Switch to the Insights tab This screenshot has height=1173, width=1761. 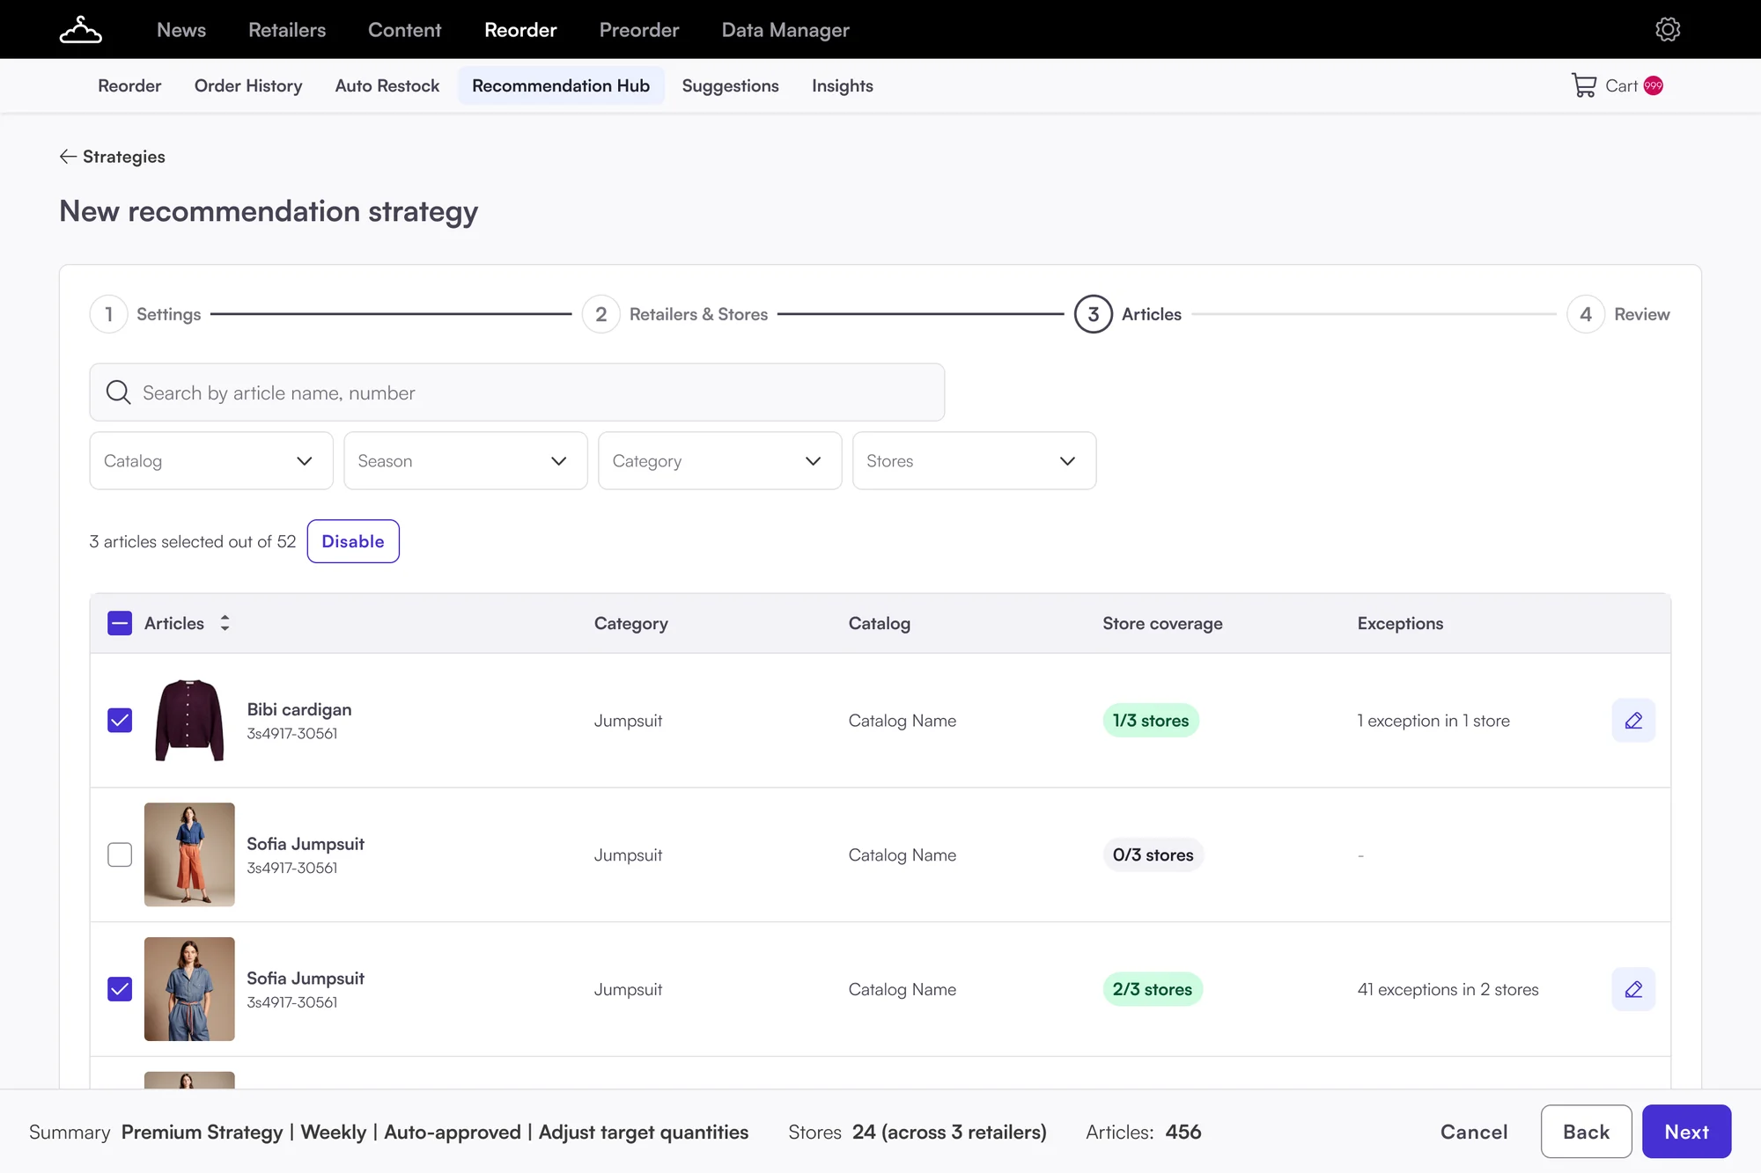tap(843, 85)
